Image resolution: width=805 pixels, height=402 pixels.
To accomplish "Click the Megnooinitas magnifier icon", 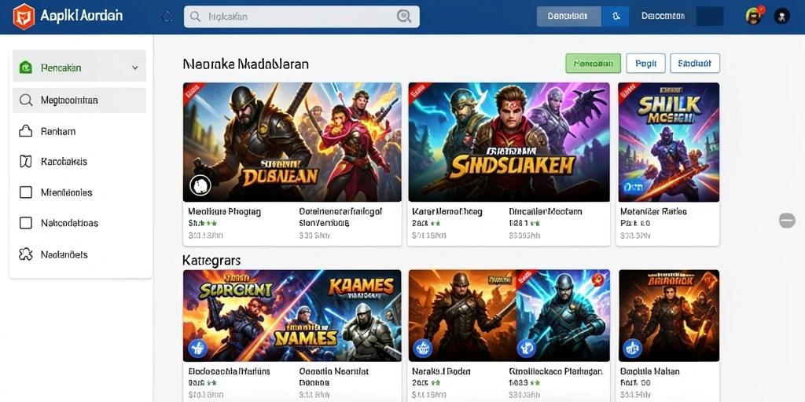I will point(26,100).
